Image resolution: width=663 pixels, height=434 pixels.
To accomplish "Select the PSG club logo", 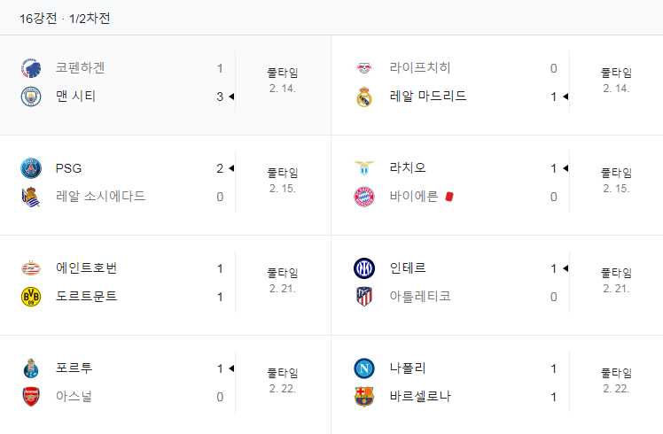I will (x=31, y=168).
